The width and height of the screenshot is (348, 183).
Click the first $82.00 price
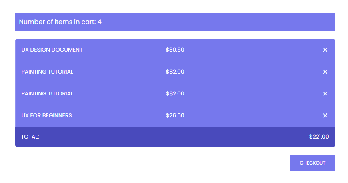pos(175,72)
